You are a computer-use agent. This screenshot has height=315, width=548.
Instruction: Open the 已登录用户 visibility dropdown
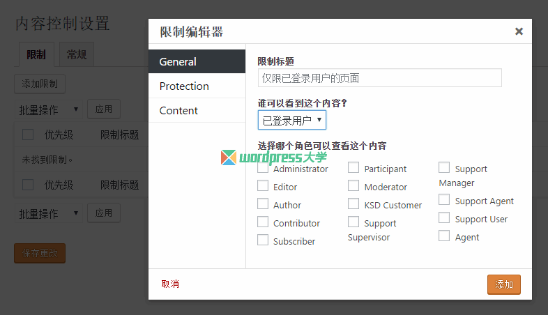(x=291, y=120)
